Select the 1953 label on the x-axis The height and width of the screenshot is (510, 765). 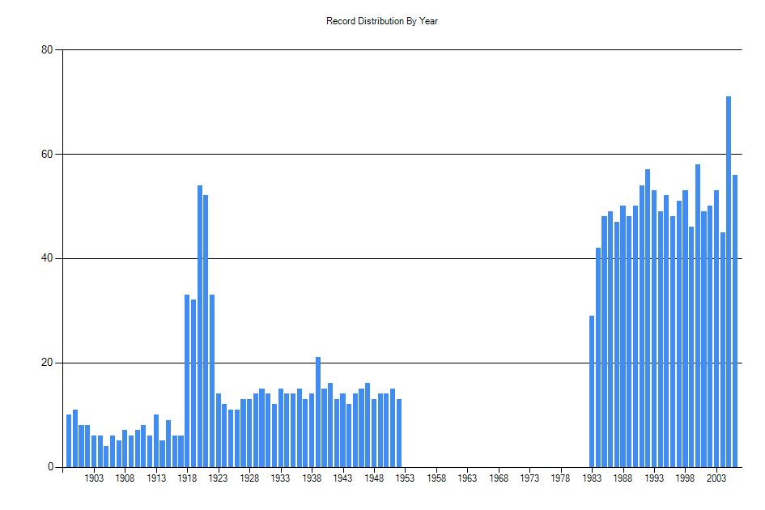pos(405,476)
